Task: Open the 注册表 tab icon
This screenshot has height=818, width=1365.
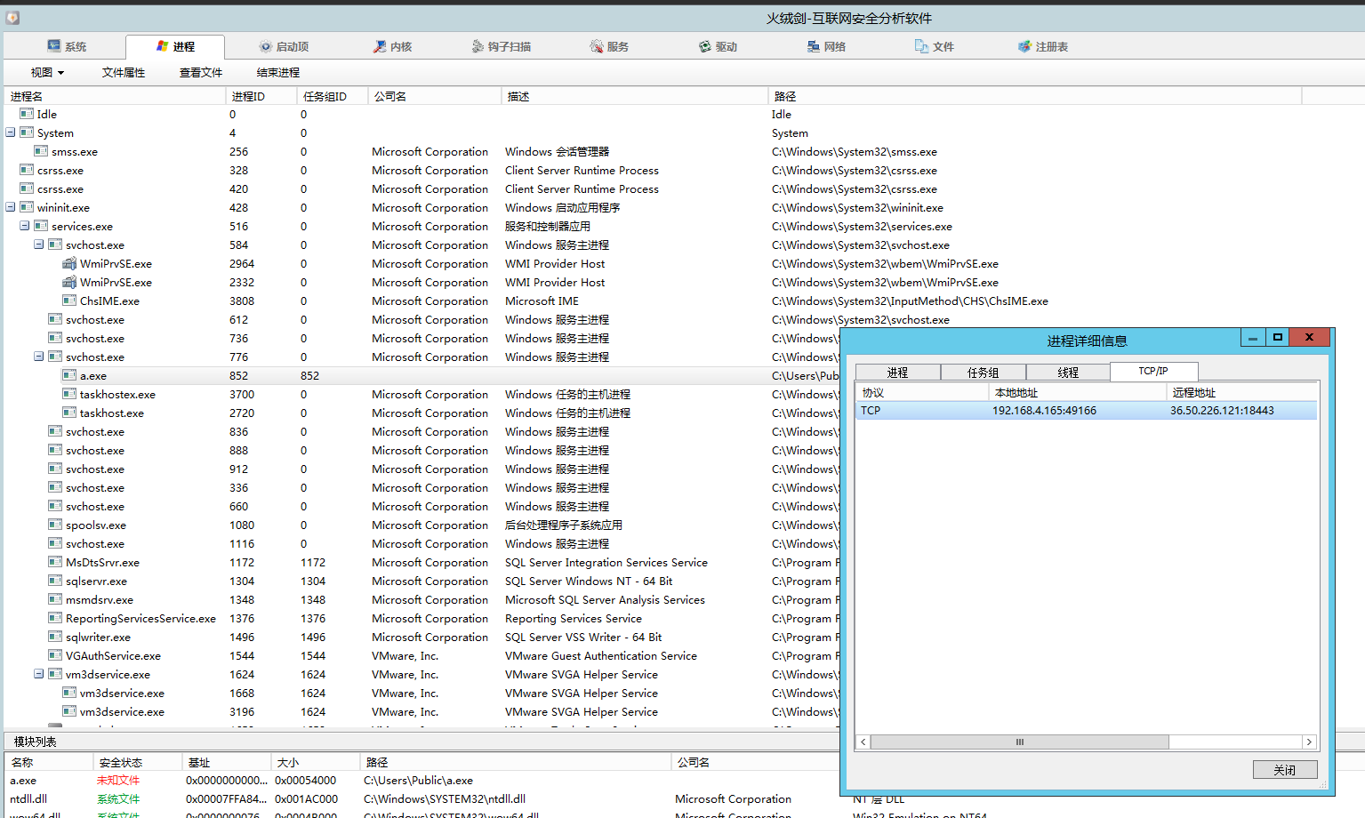Action: (1024, 46)
